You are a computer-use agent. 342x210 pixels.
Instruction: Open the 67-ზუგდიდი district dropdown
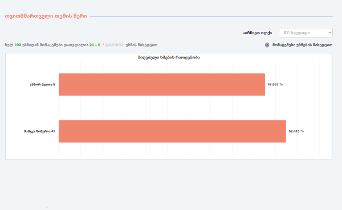click(306, 32)
